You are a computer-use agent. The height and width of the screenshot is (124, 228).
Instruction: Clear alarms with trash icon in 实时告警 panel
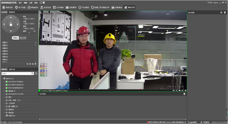coord(225,13)
